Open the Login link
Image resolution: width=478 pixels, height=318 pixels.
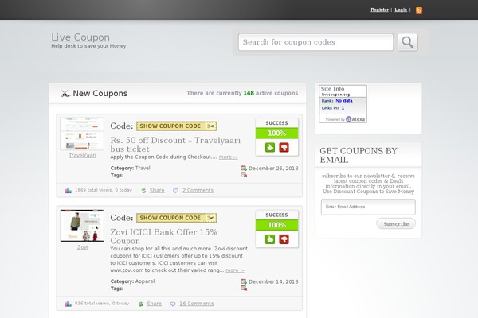401,10
